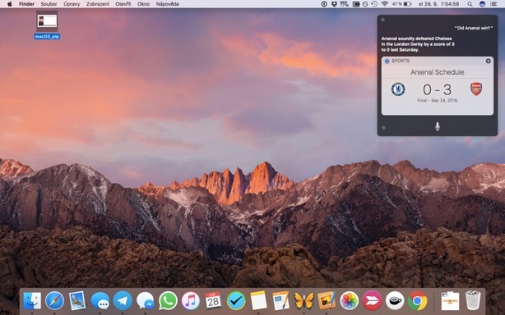Select the macOS_pip file thumbnail on desktop
The width and height of the screenshot is (505, 315).
tap(48, 21)
